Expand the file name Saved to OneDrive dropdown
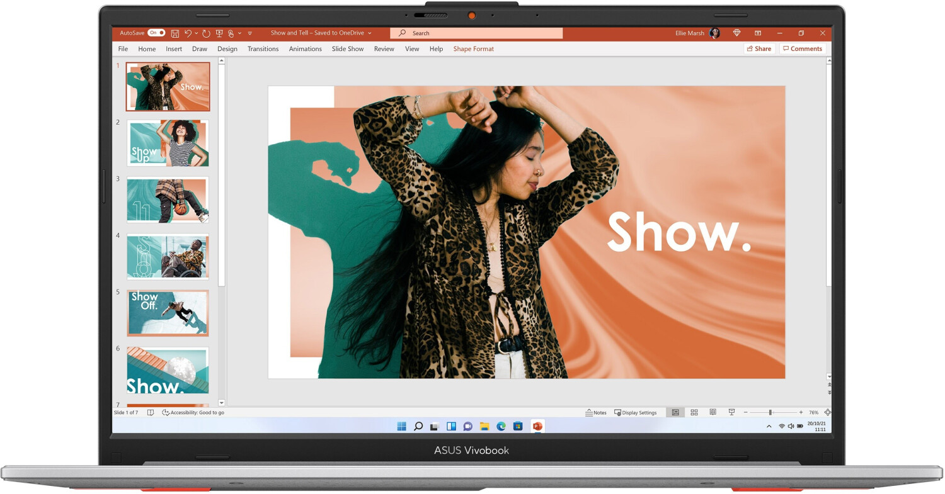 coord(369,33)
